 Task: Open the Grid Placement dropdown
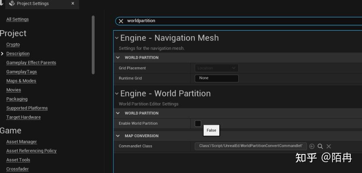[217, 68]
